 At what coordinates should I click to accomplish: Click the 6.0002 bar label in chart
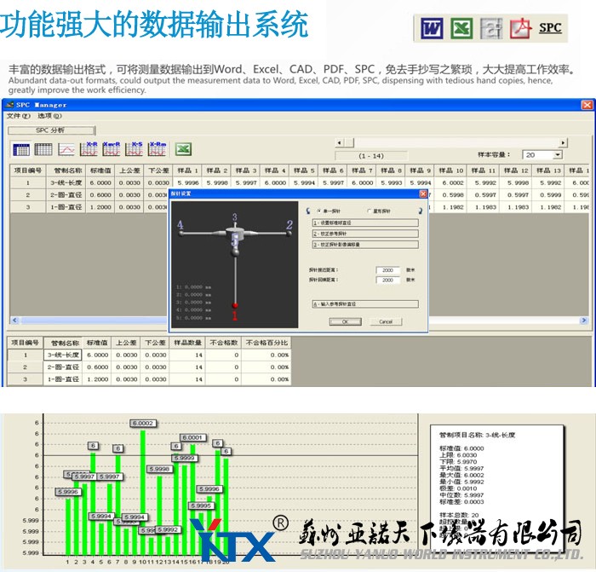[x=142, y=423]
